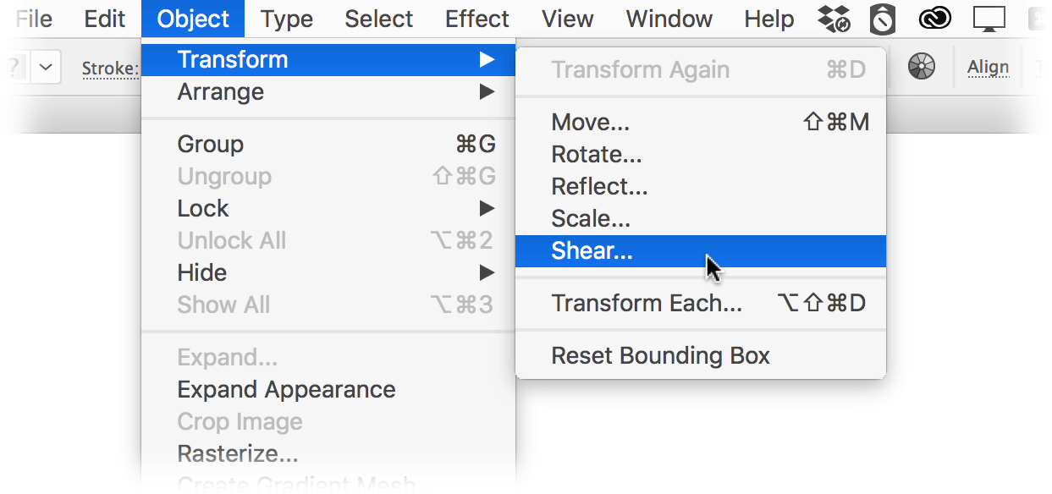Image resolution: width=1052 pixels, height=494 pixels.
Task: Choose Move from the Transform submenu
Action: coord(701,123)
